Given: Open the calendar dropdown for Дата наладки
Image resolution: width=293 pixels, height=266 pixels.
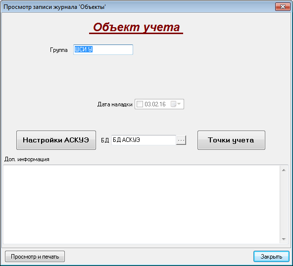Looking at the screenshot, I should [176, 104].
